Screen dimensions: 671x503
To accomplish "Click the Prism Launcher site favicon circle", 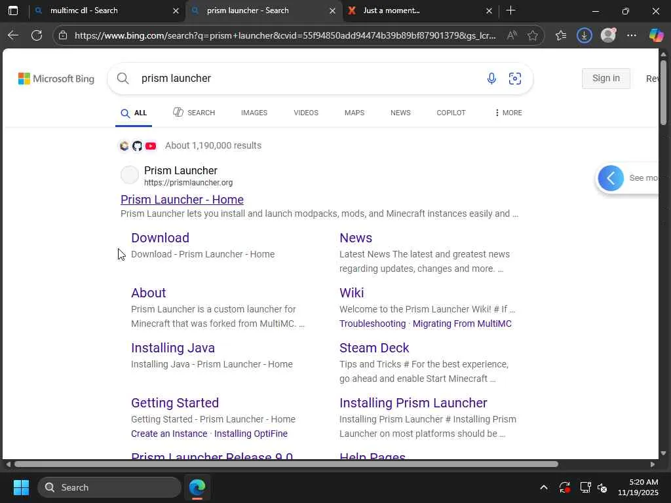I will coord(130,175).
